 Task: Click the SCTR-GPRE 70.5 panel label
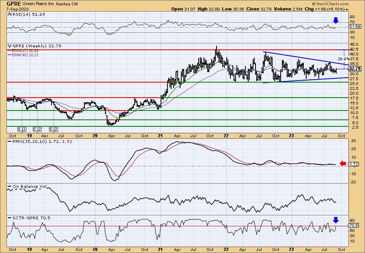coord(31,218)
